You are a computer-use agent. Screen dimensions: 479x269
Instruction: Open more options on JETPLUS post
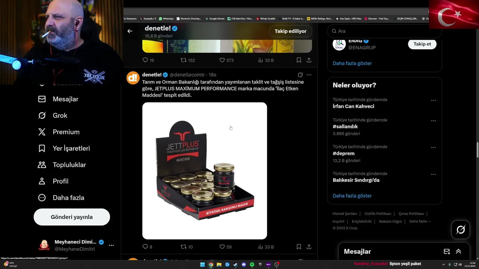(309, 75)
